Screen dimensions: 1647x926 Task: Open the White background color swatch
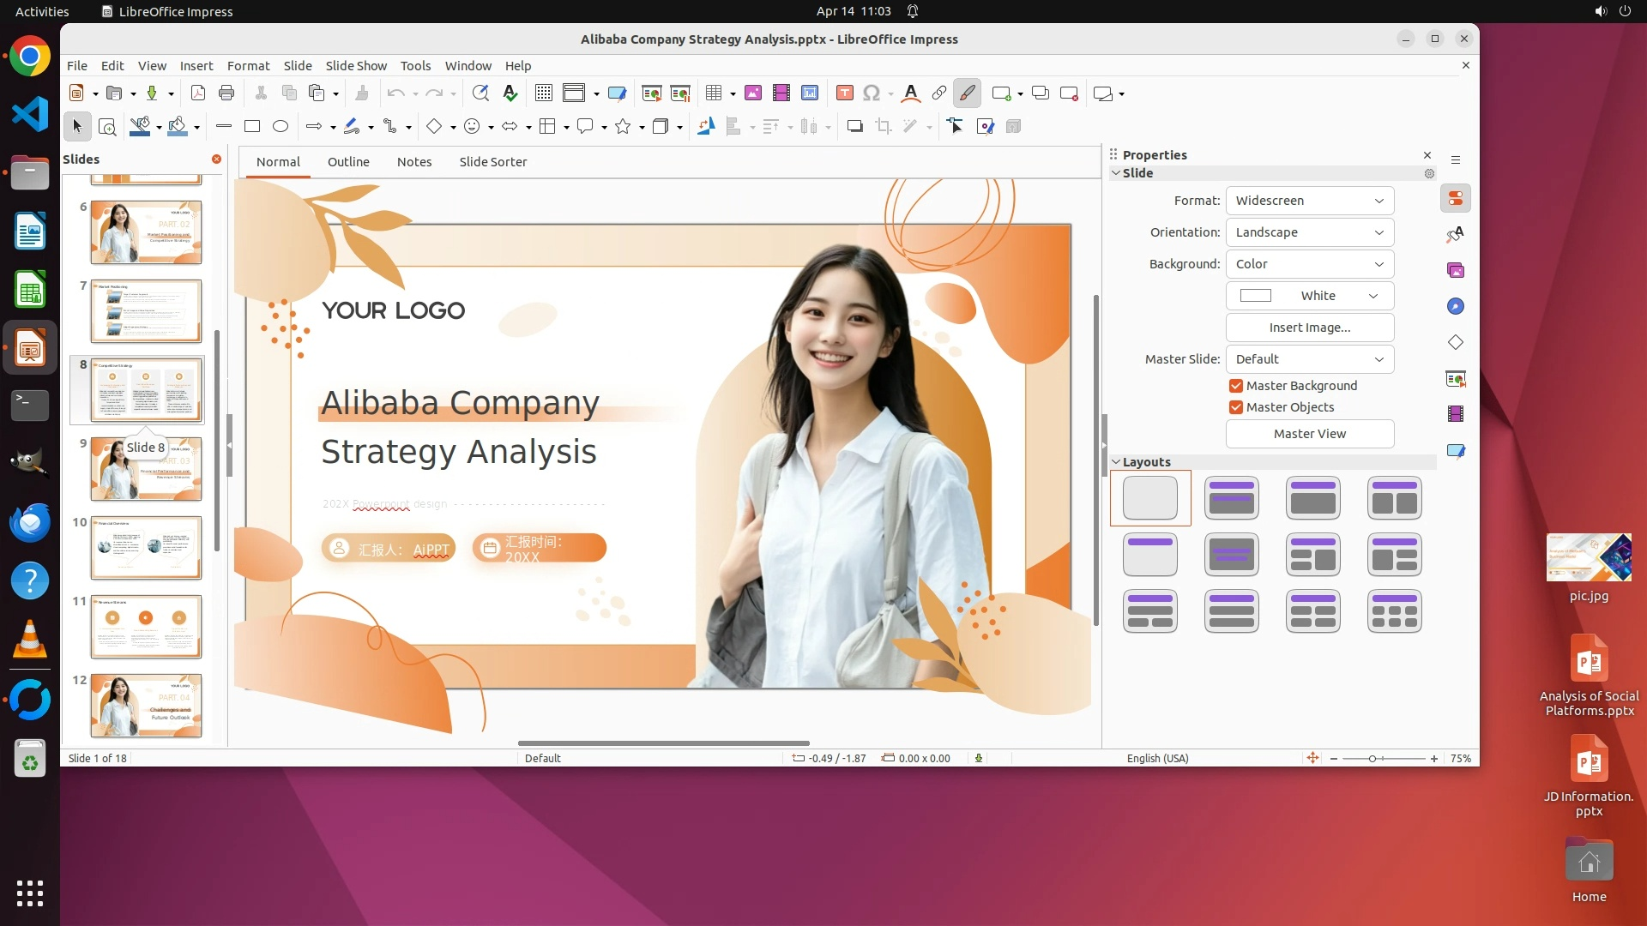point(1309,296)
